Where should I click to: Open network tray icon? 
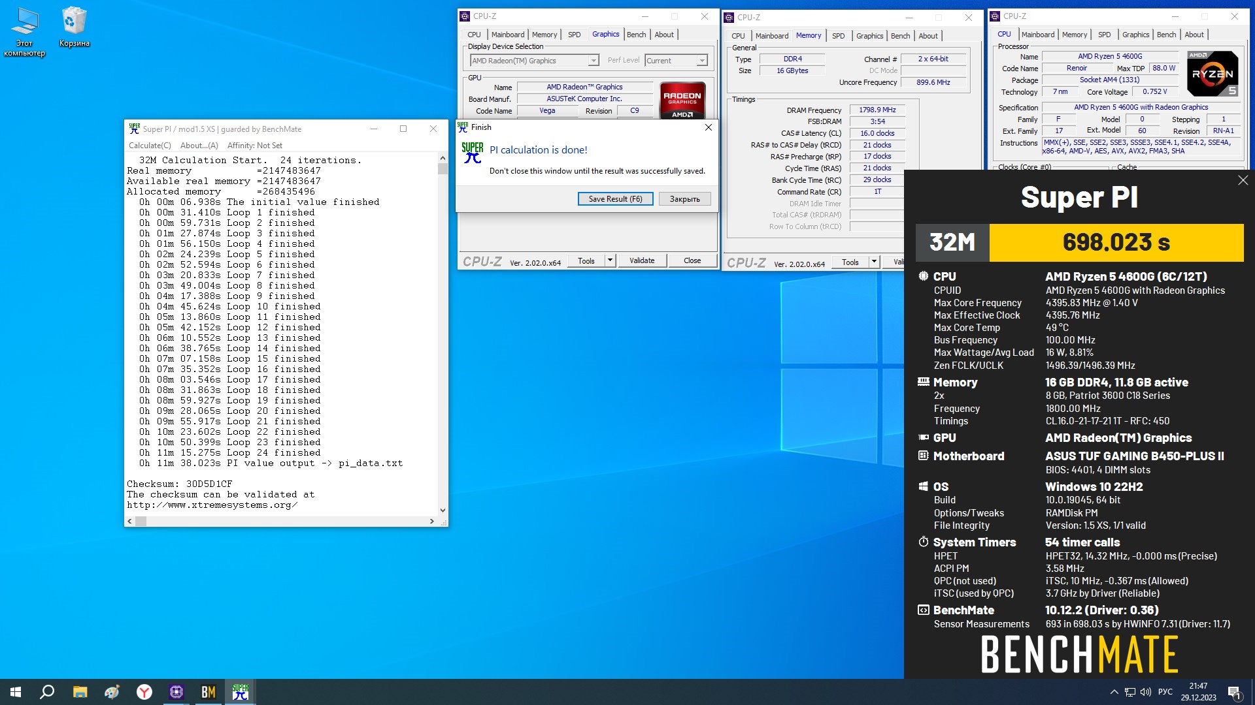1130,692
